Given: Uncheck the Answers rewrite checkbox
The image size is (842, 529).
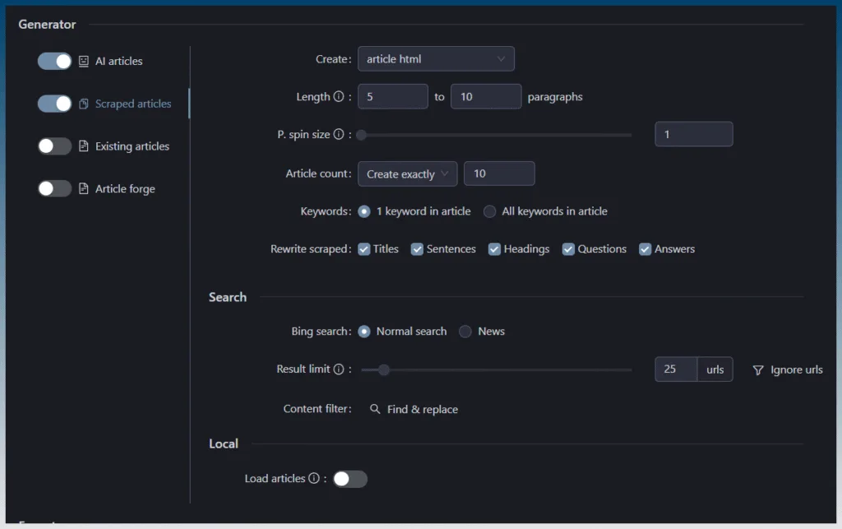Looking at the screenshot, I should (x=645, y=249).
